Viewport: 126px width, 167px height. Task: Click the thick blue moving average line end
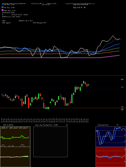(x=119, y=44)
